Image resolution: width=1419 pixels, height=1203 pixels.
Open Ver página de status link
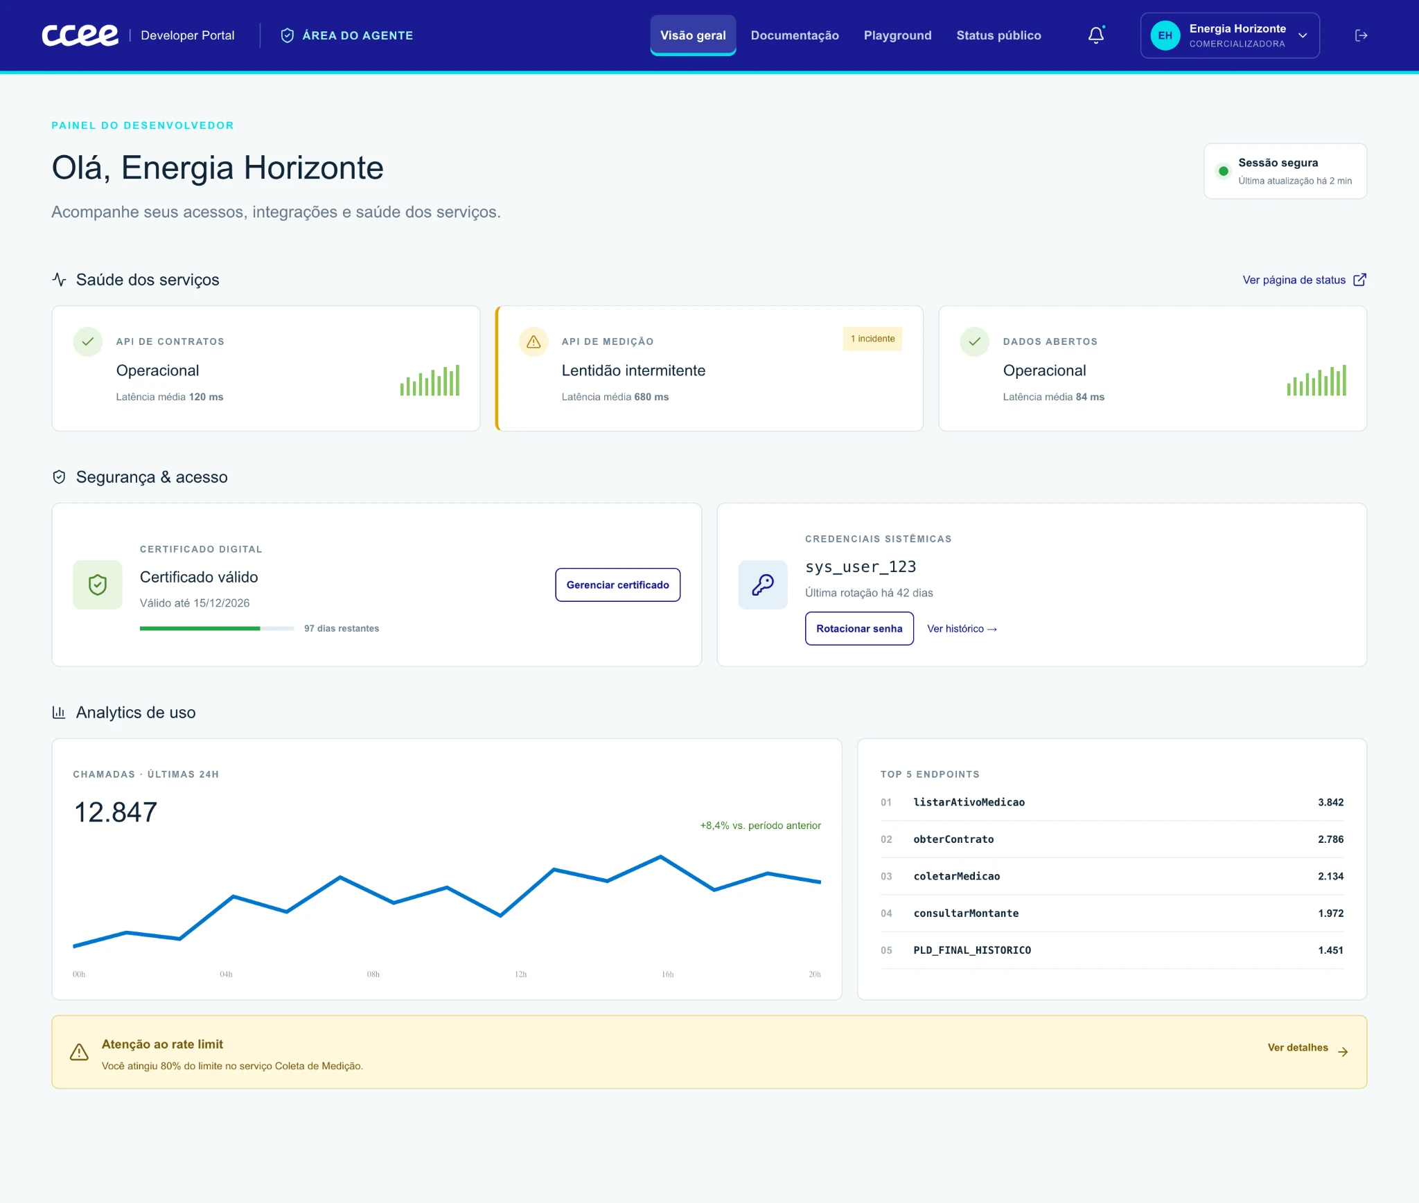[x=1303, y=280]
